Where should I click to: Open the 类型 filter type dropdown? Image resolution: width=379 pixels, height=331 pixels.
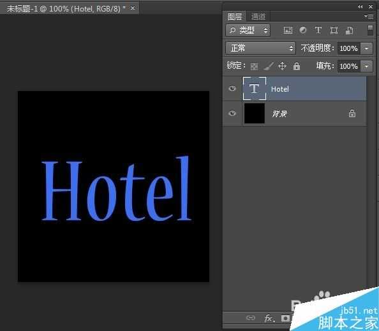248,30
